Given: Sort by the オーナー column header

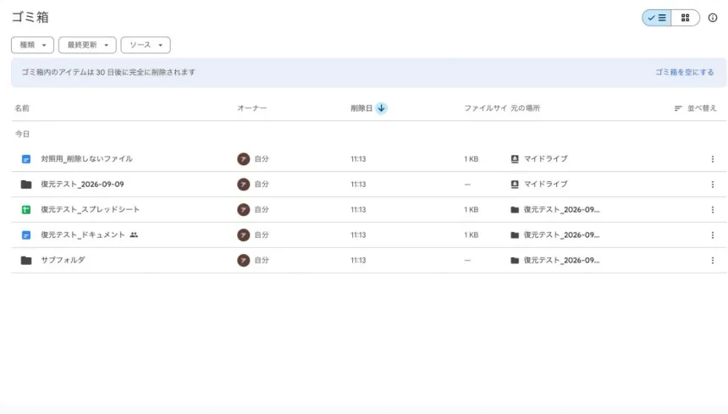Looking at the screenshot, I should tap(251, 108).
